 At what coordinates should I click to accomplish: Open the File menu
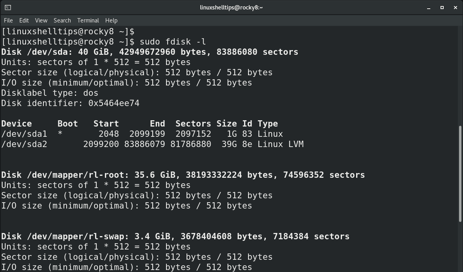pos(8,20)
